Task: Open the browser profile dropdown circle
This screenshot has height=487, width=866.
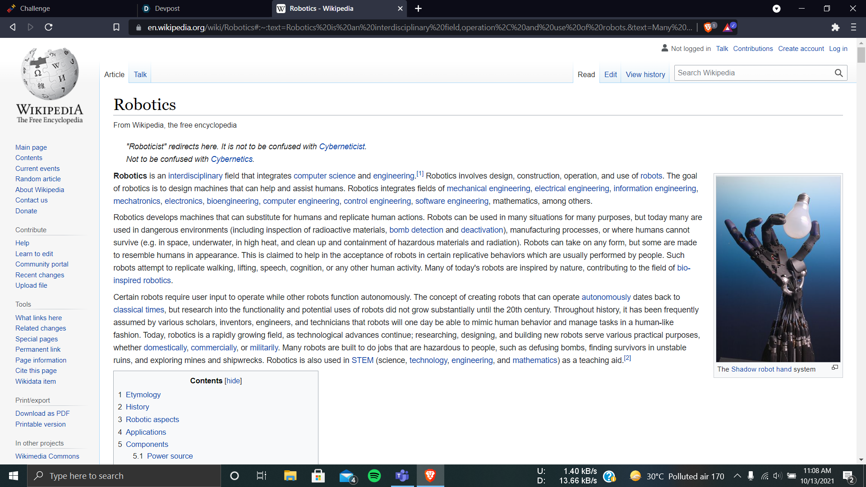Action: pyautogui.click(x=776, y=9)
